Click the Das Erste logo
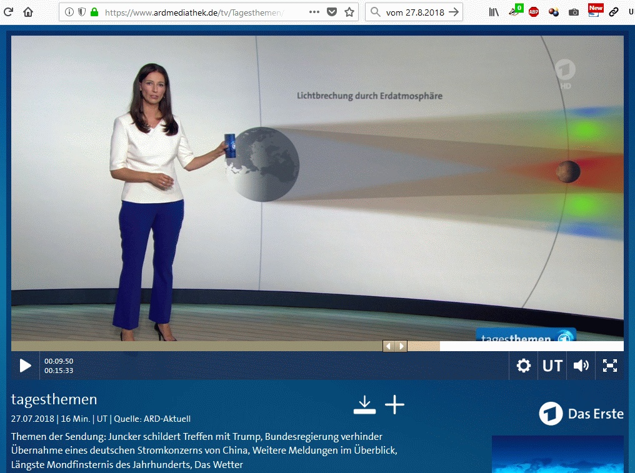 click(x=581, y=414)
